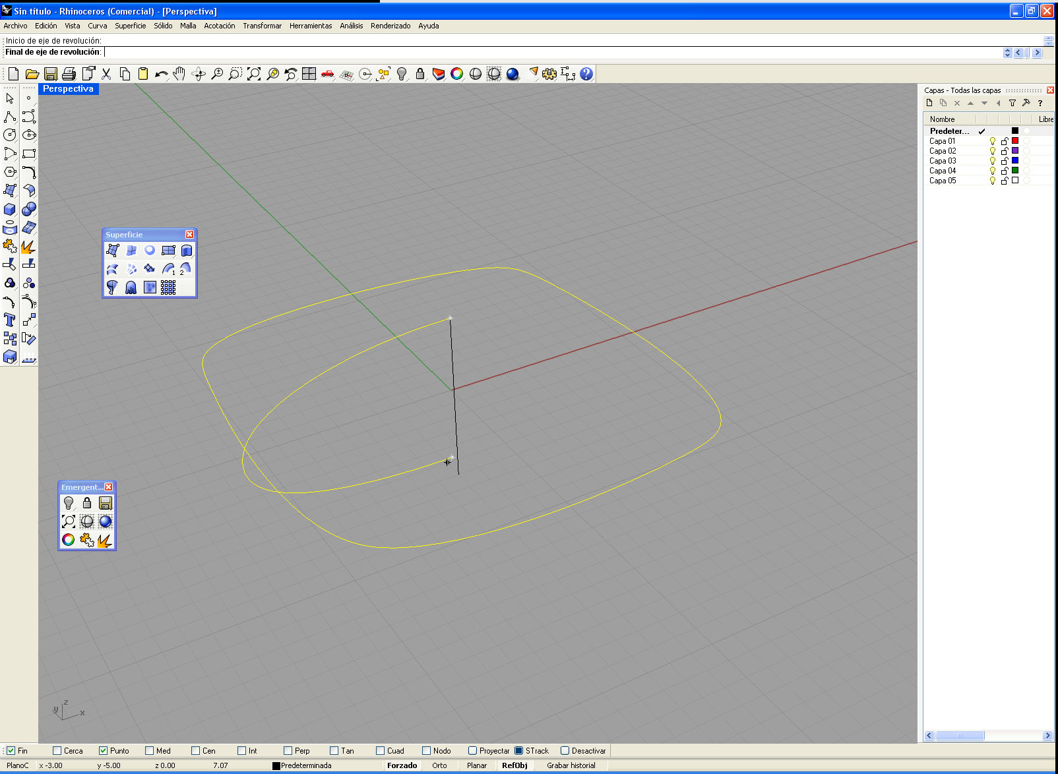Click the hammer tools icon in Capas panel

click(x=1026, y=103)
